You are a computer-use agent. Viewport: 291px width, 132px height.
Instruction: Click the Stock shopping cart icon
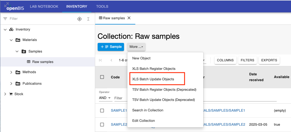[x=11, y=94]
